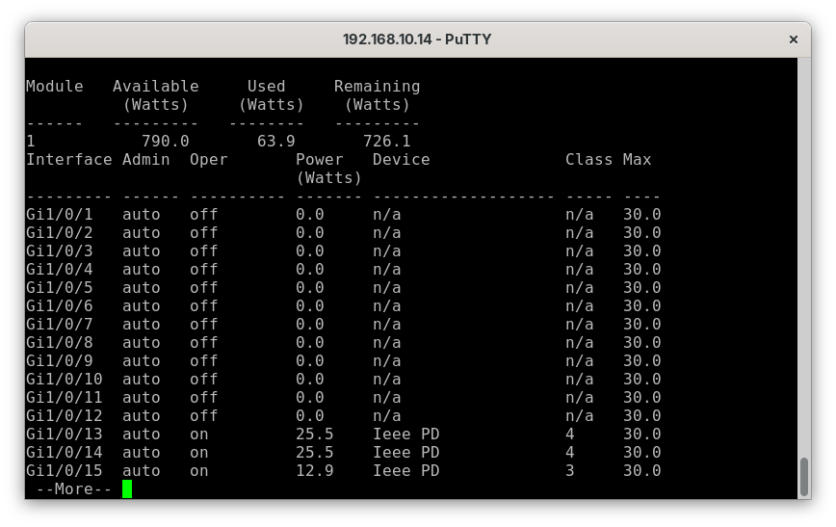Select the Gi1/0/6 interface name
This screenshot has width=836, height=527.
[x=59, y=305]
